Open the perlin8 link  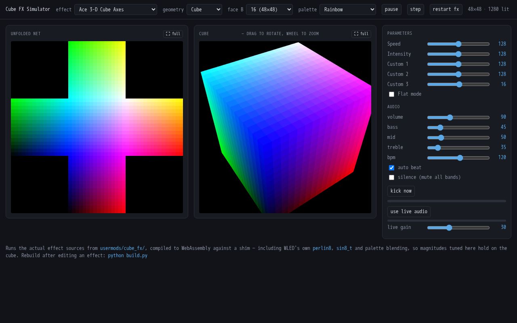pyautogui.click(x=322, y=248)
